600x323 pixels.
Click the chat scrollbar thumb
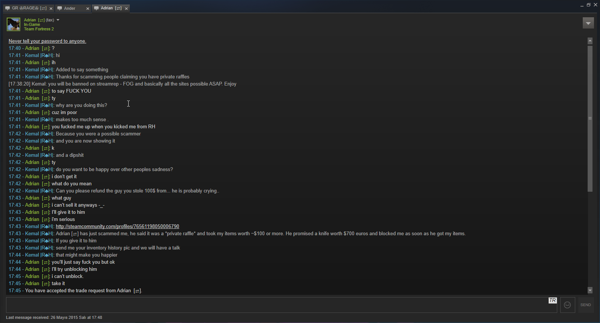(590, 119)
